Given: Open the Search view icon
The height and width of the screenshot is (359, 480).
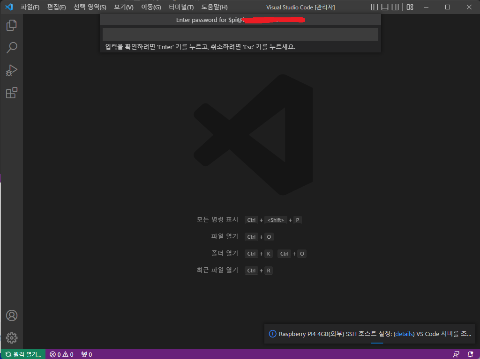Looking at the screenshot, I should point(12,48).
